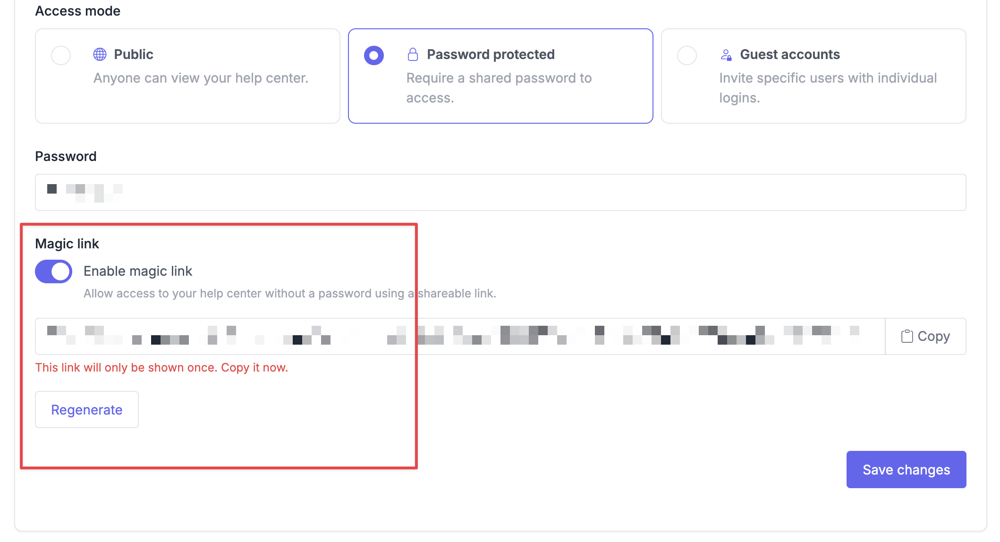Click "Require a shared password to access" text
This screenshot has height=542, width=1000.
click(499, 88)
